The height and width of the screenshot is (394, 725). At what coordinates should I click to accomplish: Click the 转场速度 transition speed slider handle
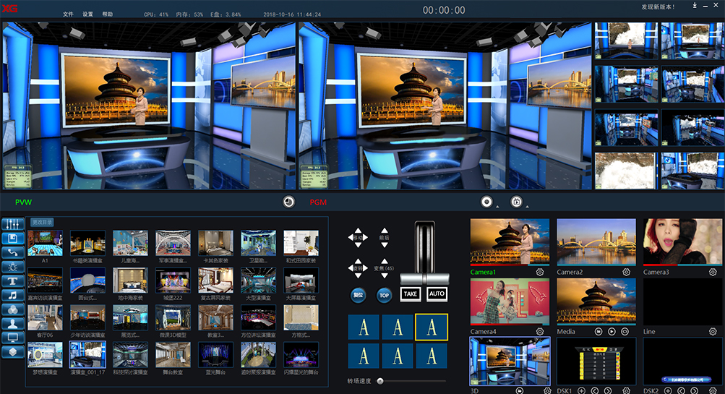[380, 380]
